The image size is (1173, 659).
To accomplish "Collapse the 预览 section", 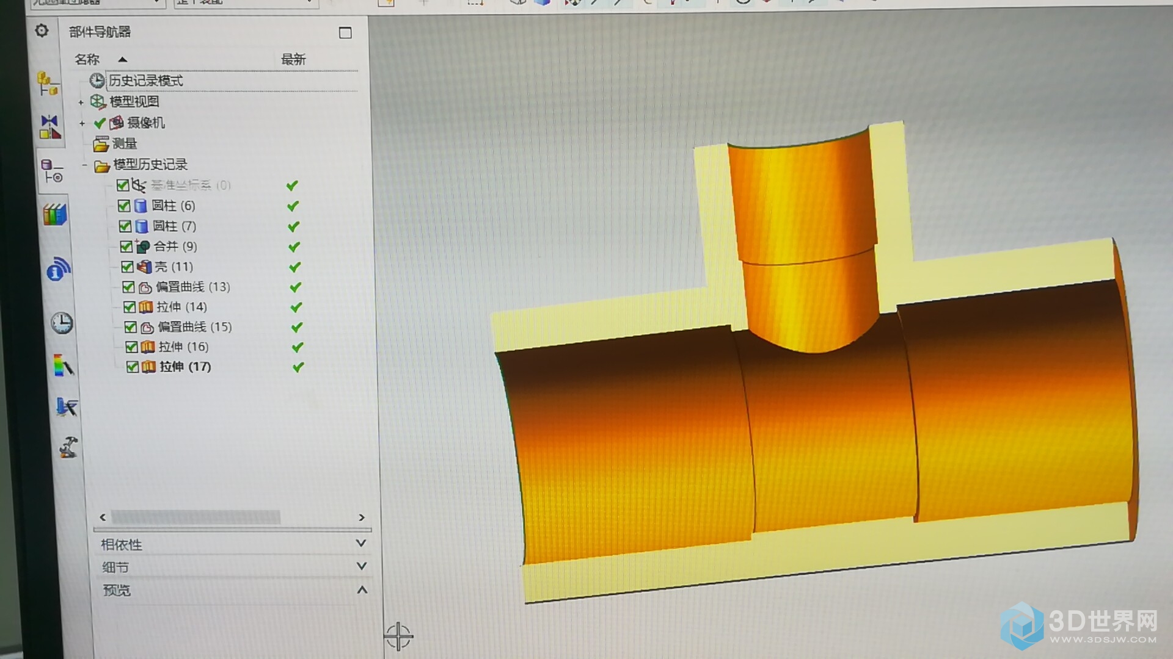I will coord(233,590).
